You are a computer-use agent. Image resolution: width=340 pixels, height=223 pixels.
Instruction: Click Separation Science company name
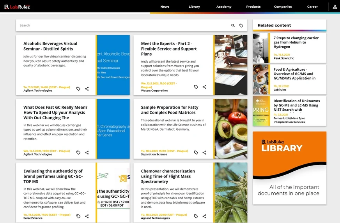tap(154, 154)
